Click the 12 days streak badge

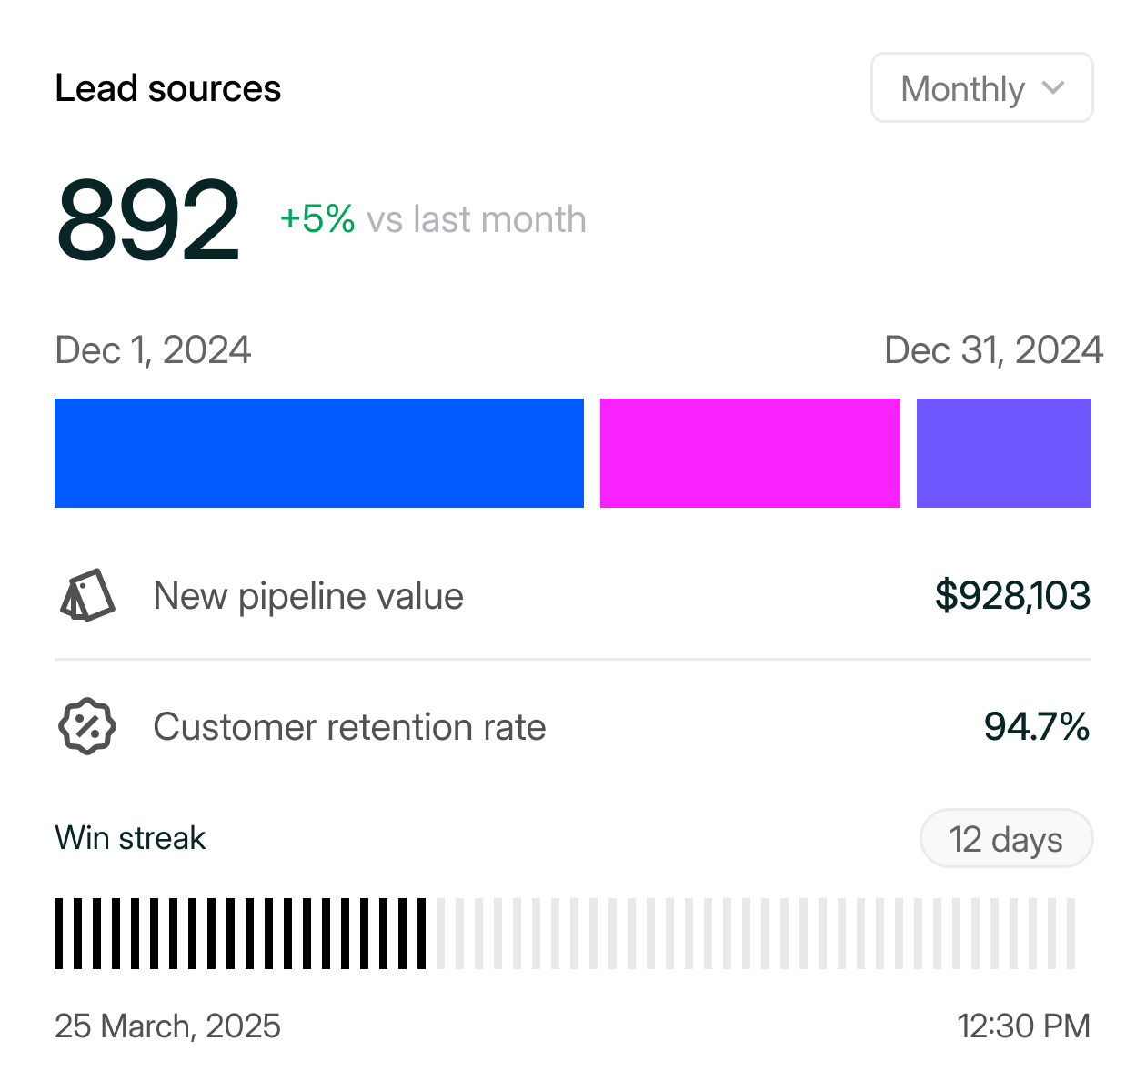click(1005, 839)
